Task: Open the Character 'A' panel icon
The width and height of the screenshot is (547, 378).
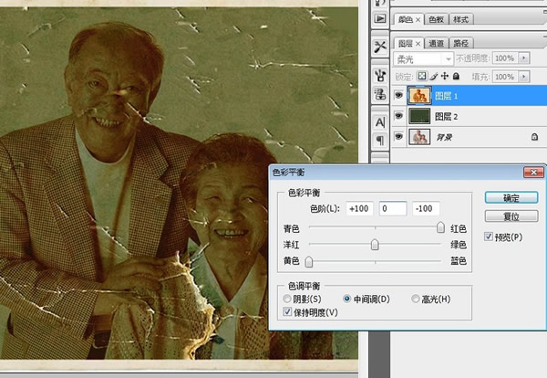Action: [378, 121]
